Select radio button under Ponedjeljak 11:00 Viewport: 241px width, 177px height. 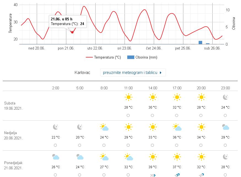pyautogui.click(x=128, y=175)
